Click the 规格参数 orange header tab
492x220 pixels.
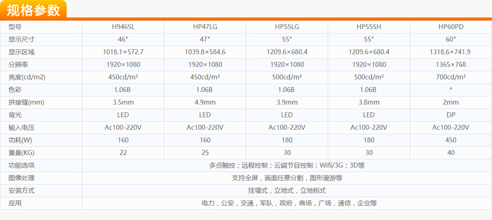point(34,10)
